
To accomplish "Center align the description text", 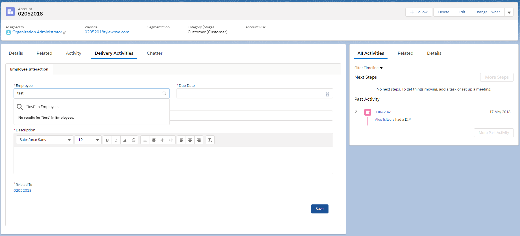I will coord(190,140).
